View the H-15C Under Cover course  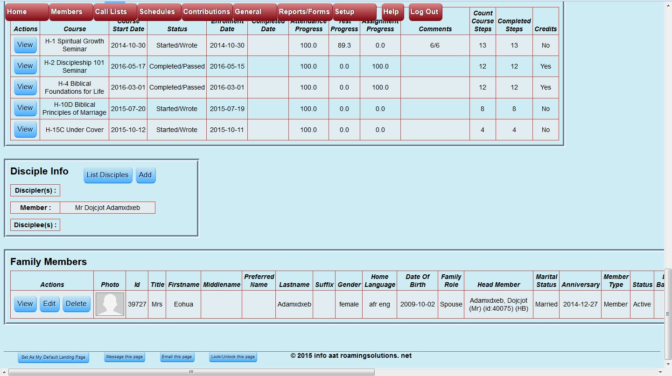[25, 129]
